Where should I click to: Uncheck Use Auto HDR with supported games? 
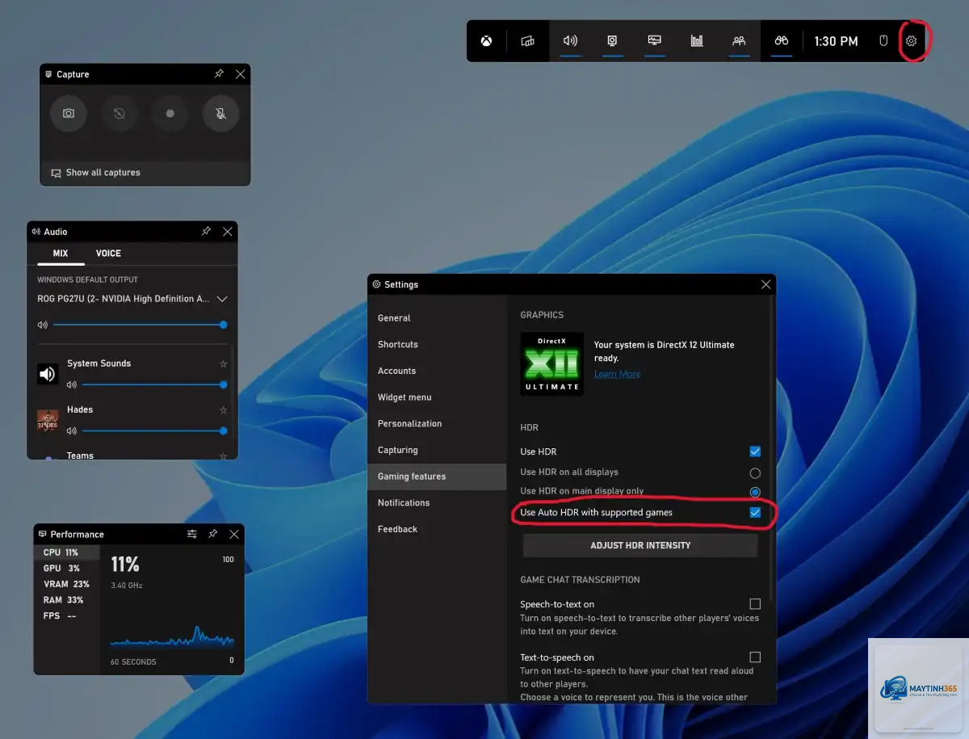coord(755,513)
